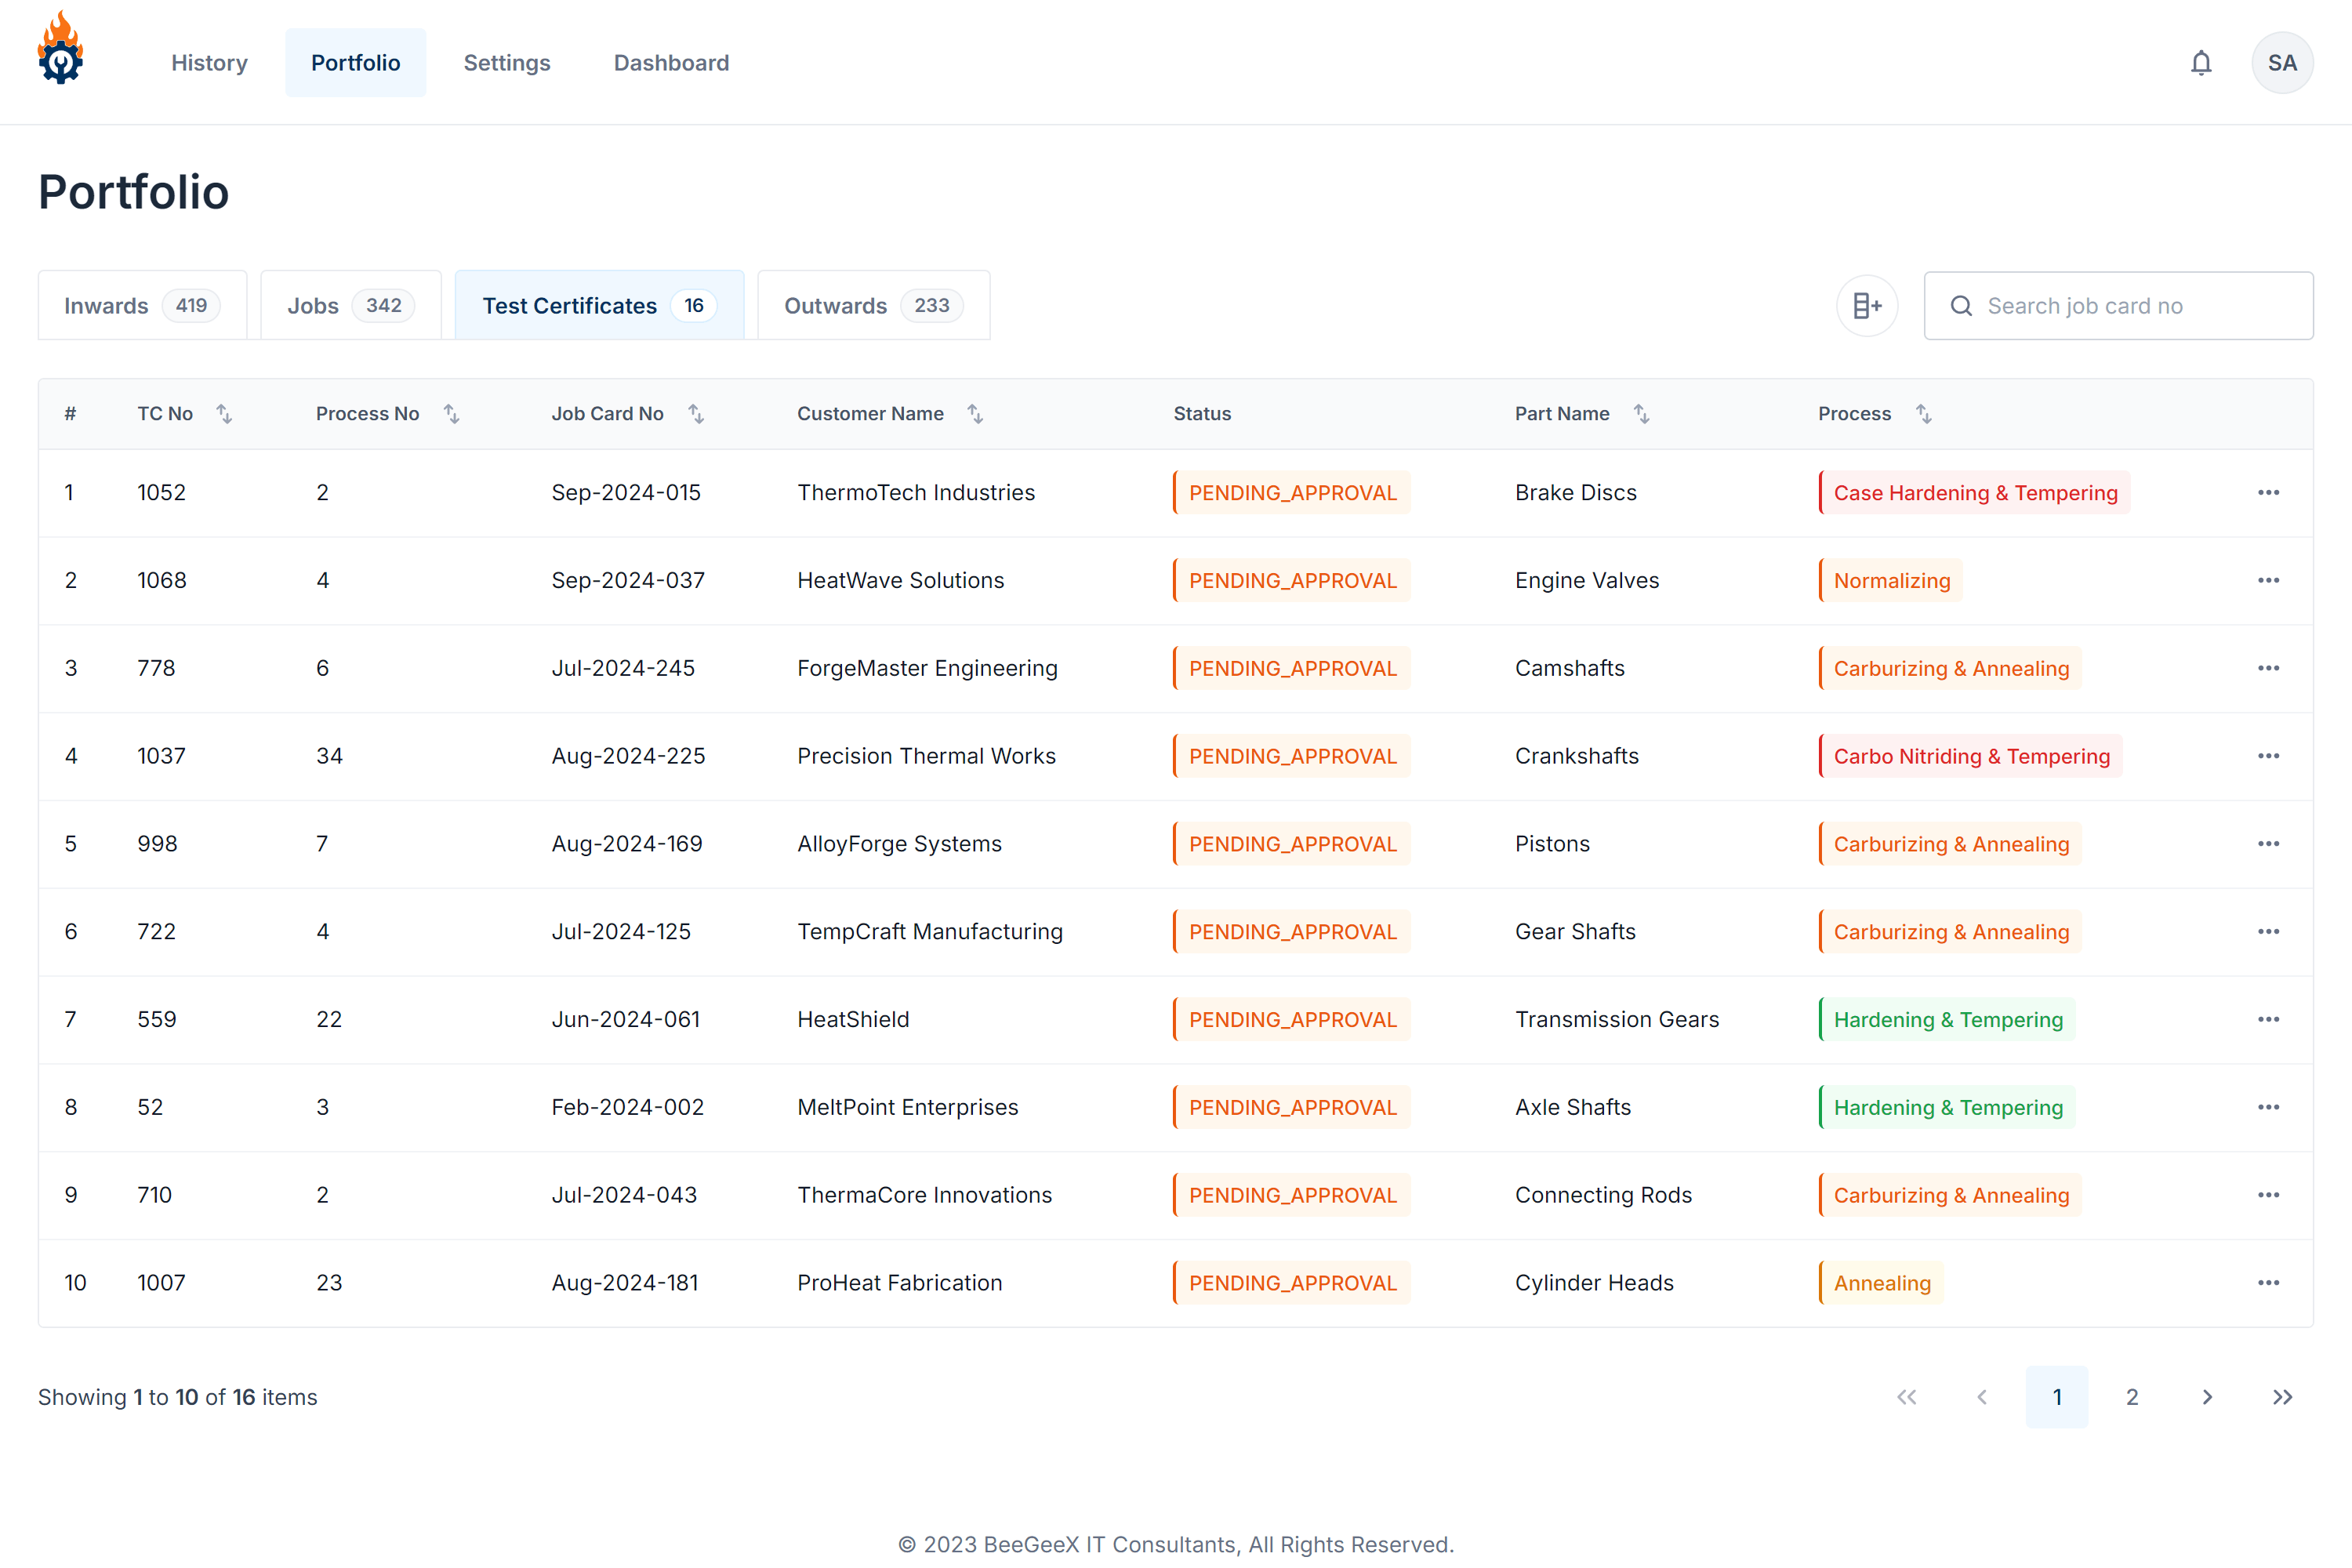Open the SA user avatar menu
2352x1568 pixels.
(2281, 63)
